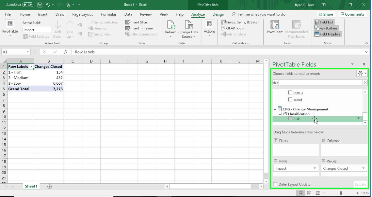Image resolution: width=372 pixels, height=197 pixels.
Task: Open Change Data Source
Action: [x=188, y=29]
